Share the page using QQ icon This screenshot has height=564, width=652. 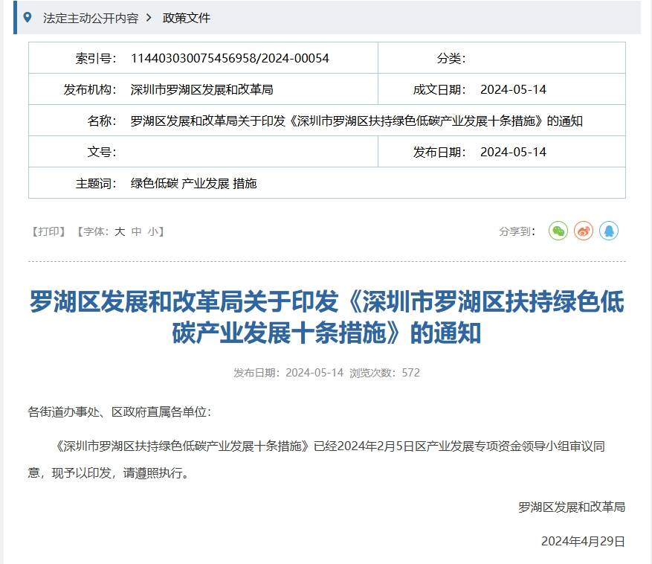click(x=609, y=231)
